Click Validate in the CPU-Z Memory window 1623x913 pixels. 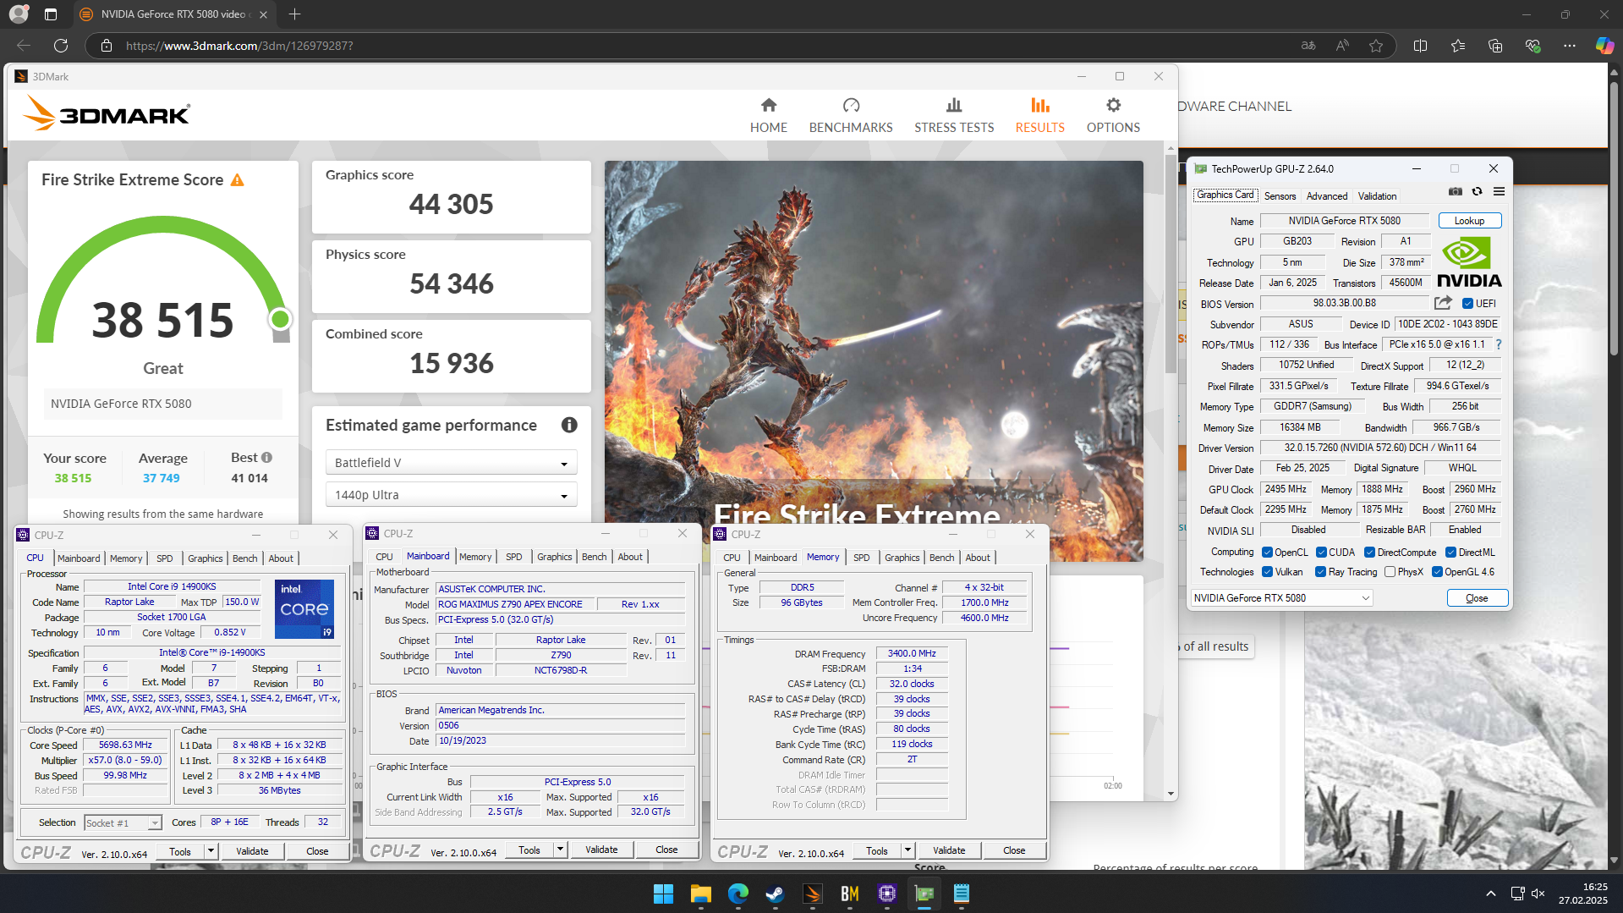(x=949, y=850)
